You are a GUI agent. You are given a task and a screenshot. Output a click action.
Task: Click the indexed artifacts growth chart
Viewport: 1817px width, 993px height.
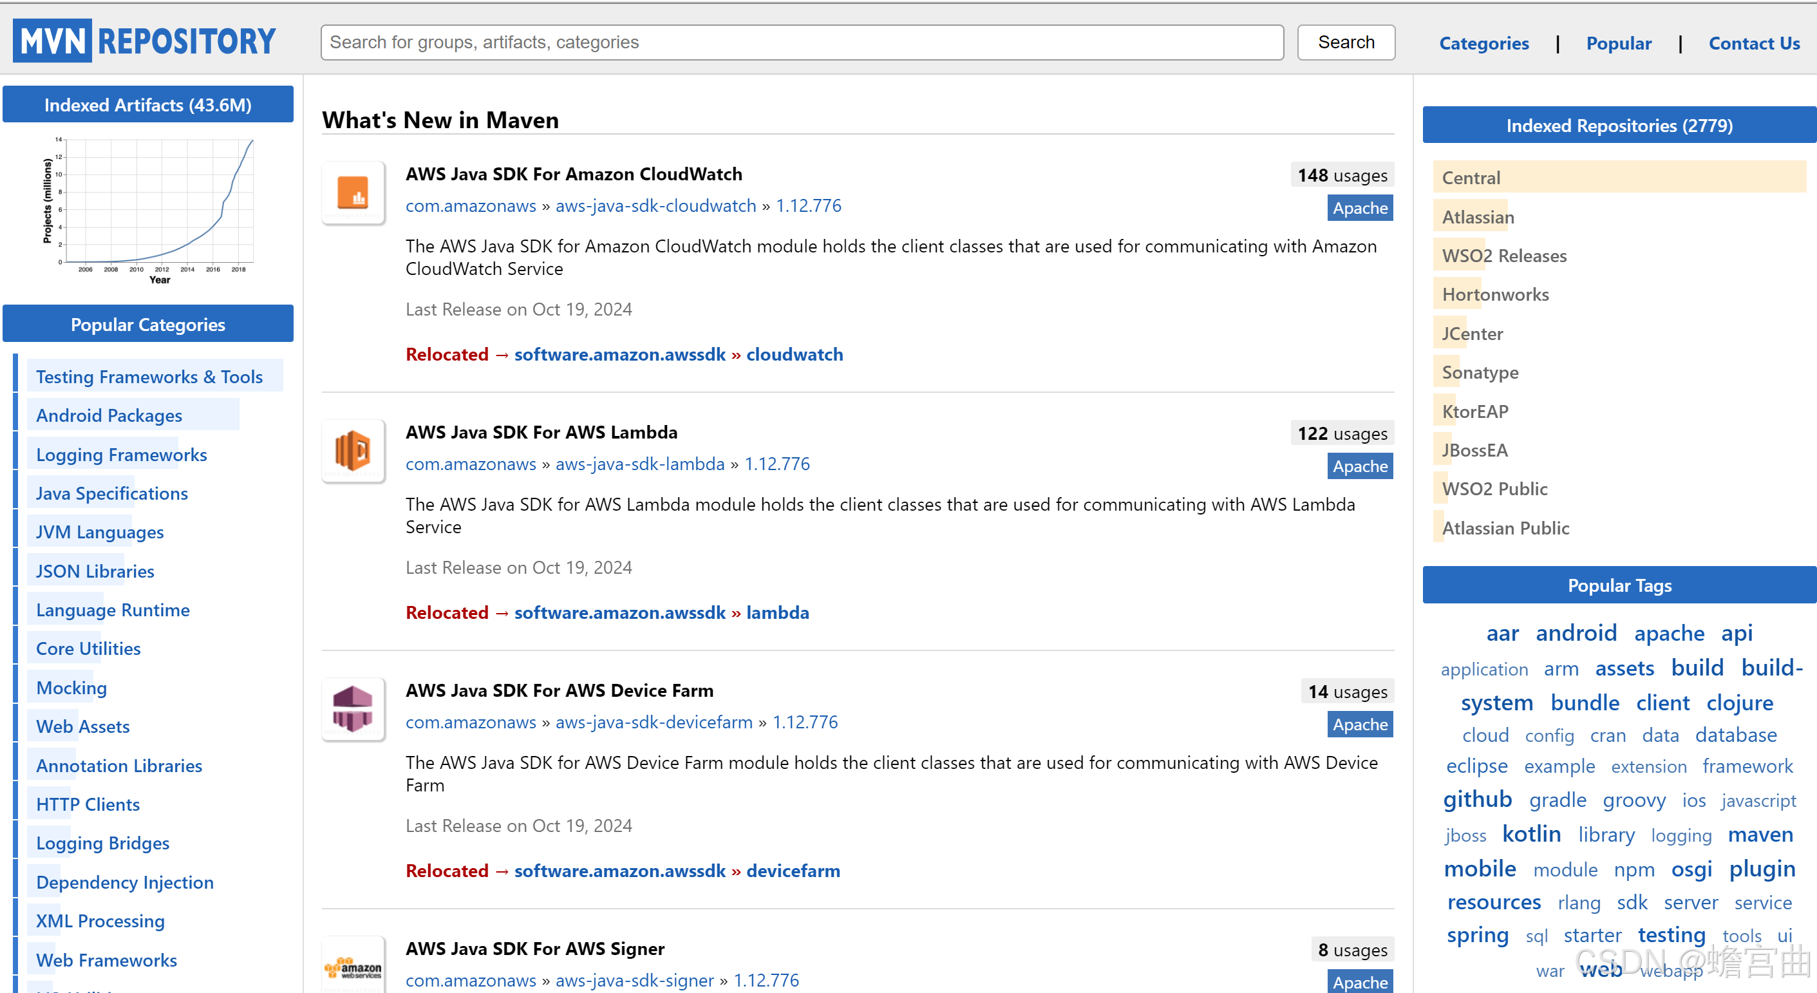click(x=148, y=210)
